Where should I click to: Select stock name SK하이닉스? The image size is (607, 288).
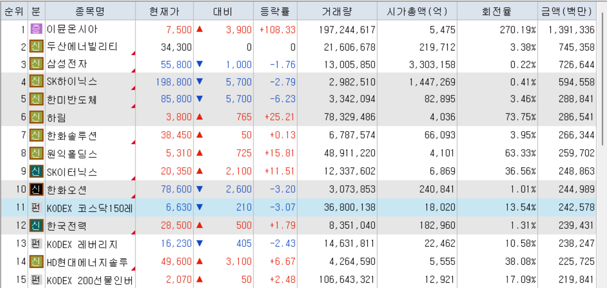point(72,82)
